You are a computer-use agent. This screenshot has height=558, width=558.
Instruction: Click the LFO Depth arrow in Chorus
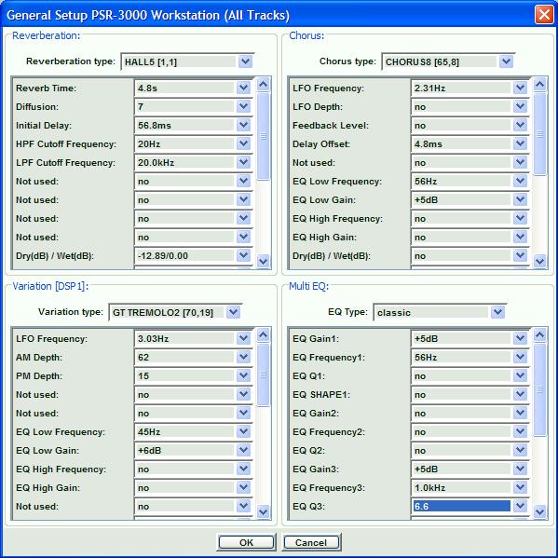[x=520, y=107]
